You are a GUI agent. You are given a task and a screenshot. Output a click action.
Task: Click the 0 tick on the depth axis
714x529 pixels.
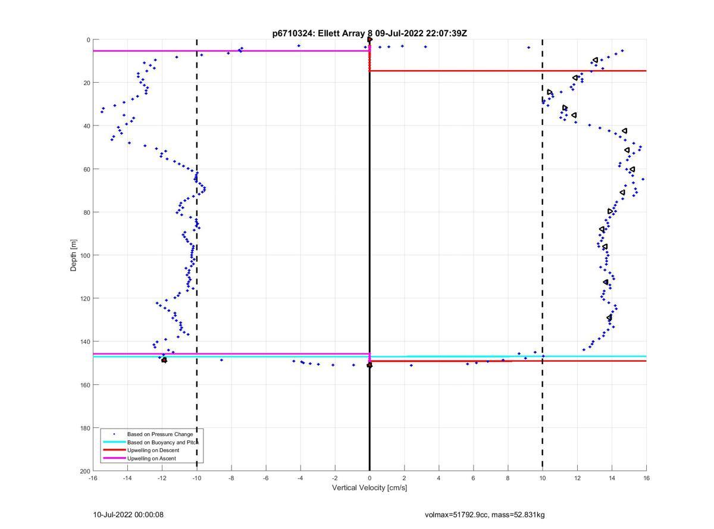88,40
